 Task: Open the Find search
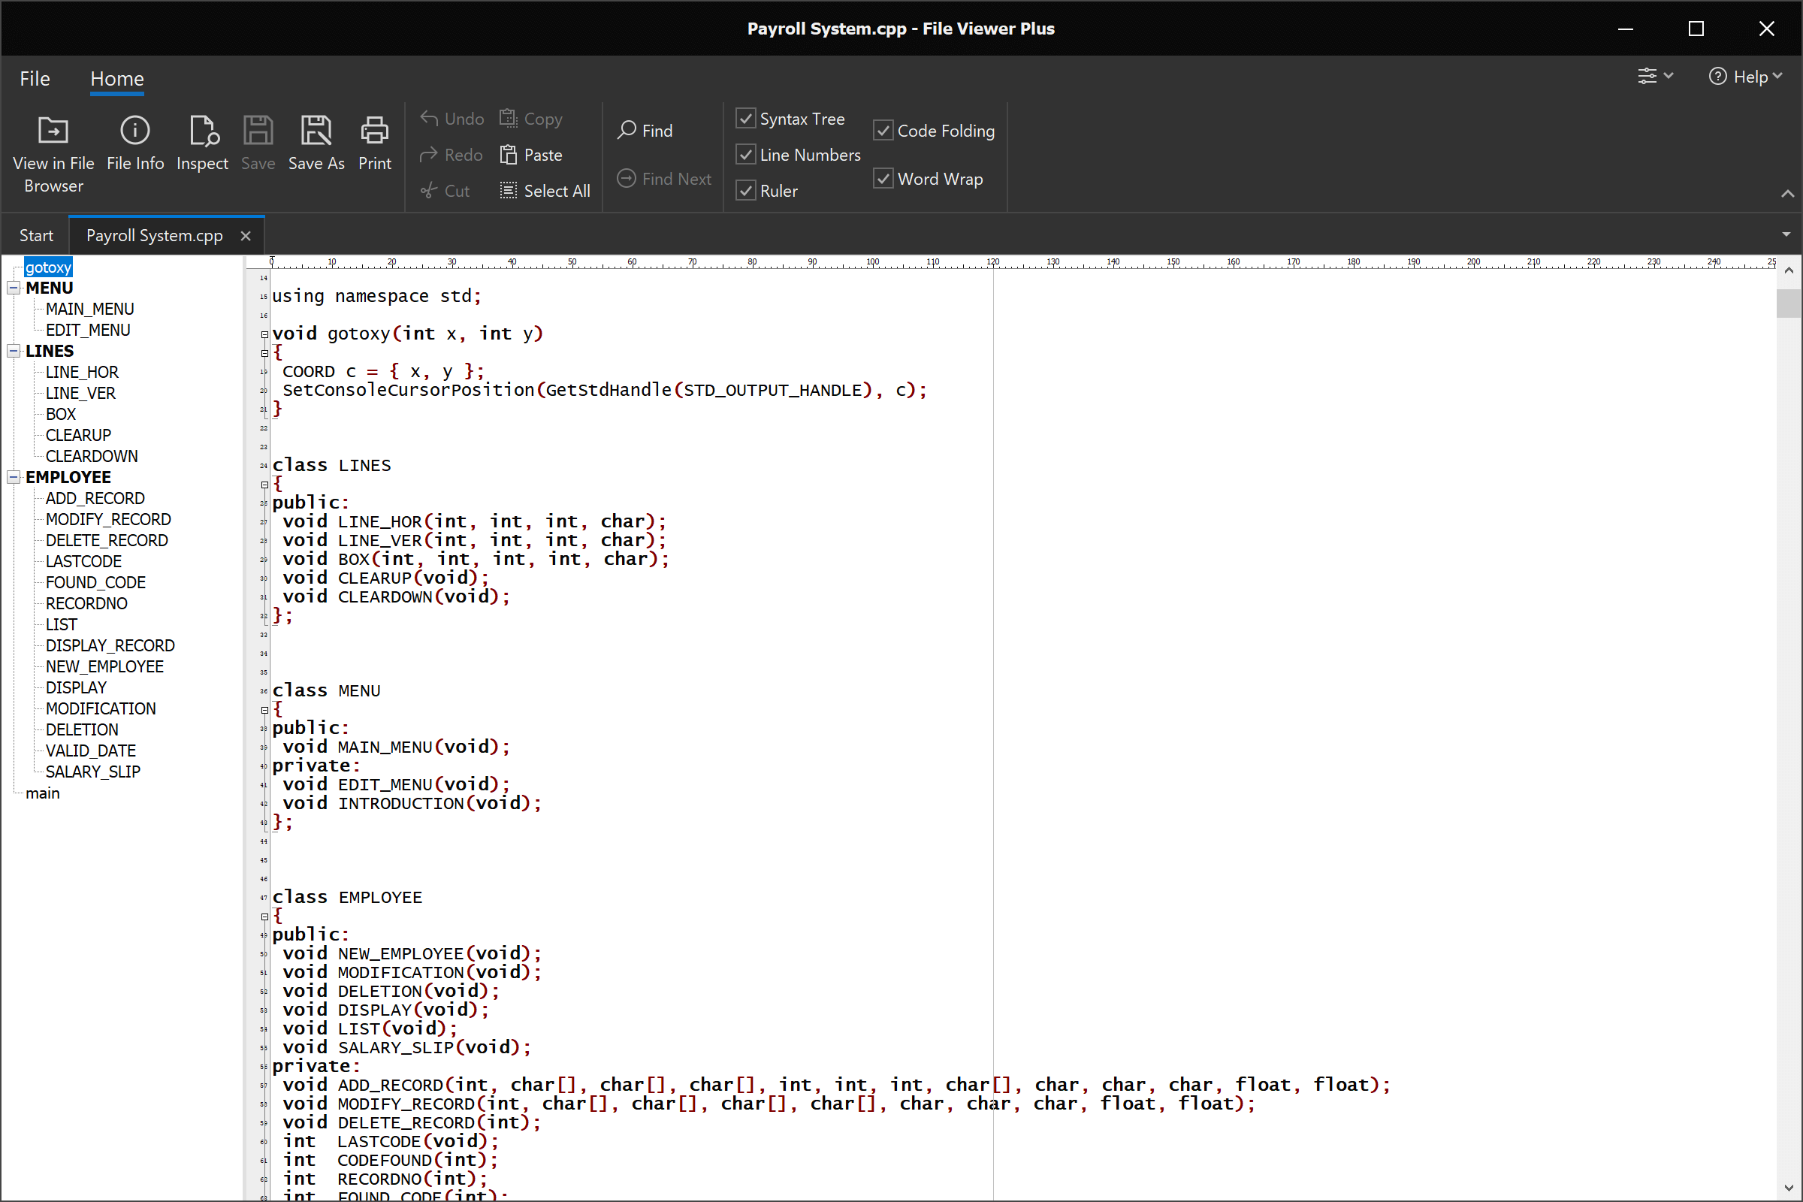pyautogui.click(x=645, y=130)
